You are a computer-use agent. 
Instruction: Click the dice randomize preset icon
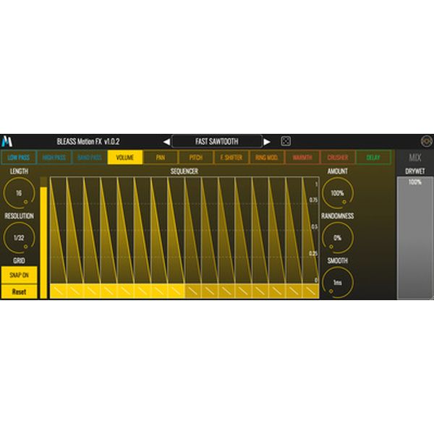(x=286, y=141)
